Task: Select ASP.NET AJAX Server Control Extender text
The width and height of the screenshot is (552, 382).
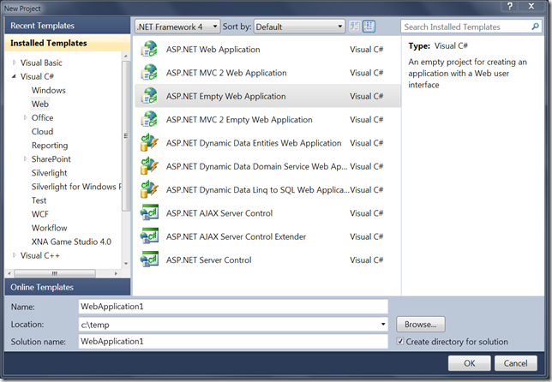Action: (236, 236)
